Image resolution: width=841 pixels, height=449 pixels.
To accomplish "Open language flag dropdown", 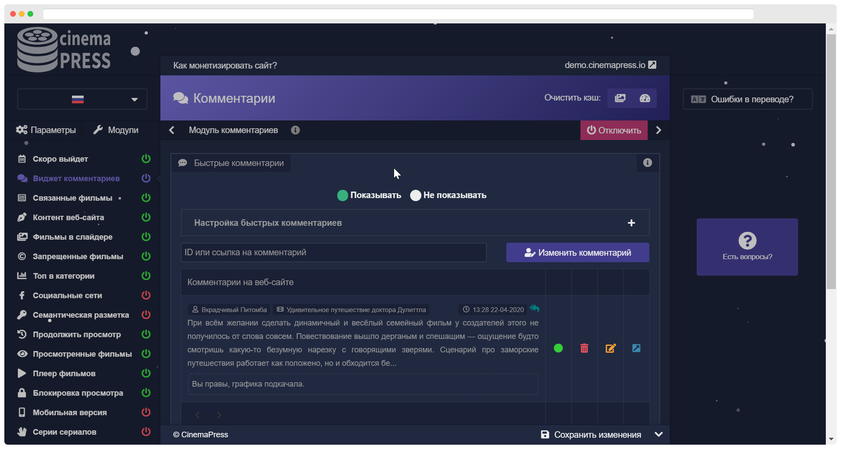I will [82, 99].
